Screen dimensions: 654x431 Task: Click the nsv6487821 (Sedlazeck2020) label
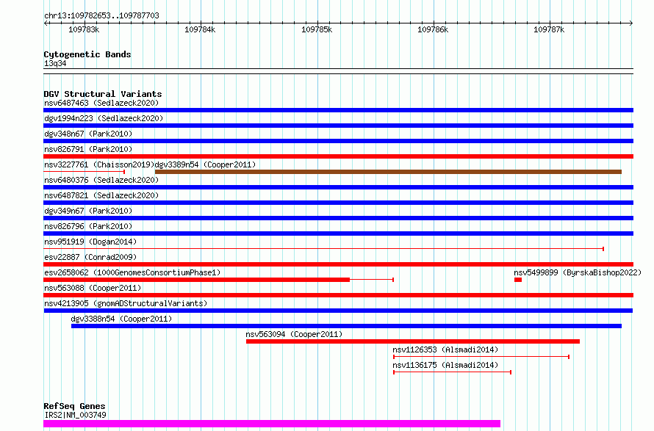click(x=101, y=195)
